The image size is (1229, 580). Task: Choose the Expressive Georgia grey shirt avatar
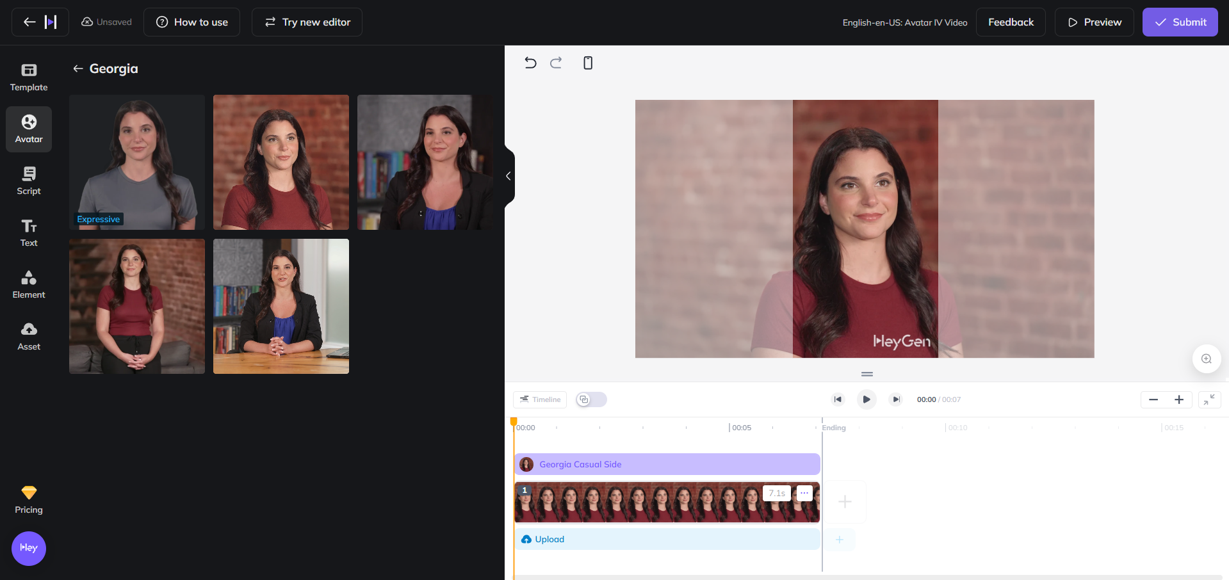point(137,162)
